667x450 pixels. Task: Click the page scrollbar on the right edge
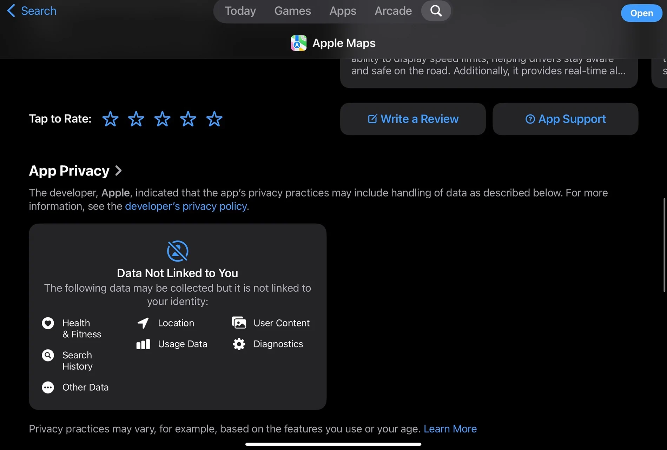point(664,245)
